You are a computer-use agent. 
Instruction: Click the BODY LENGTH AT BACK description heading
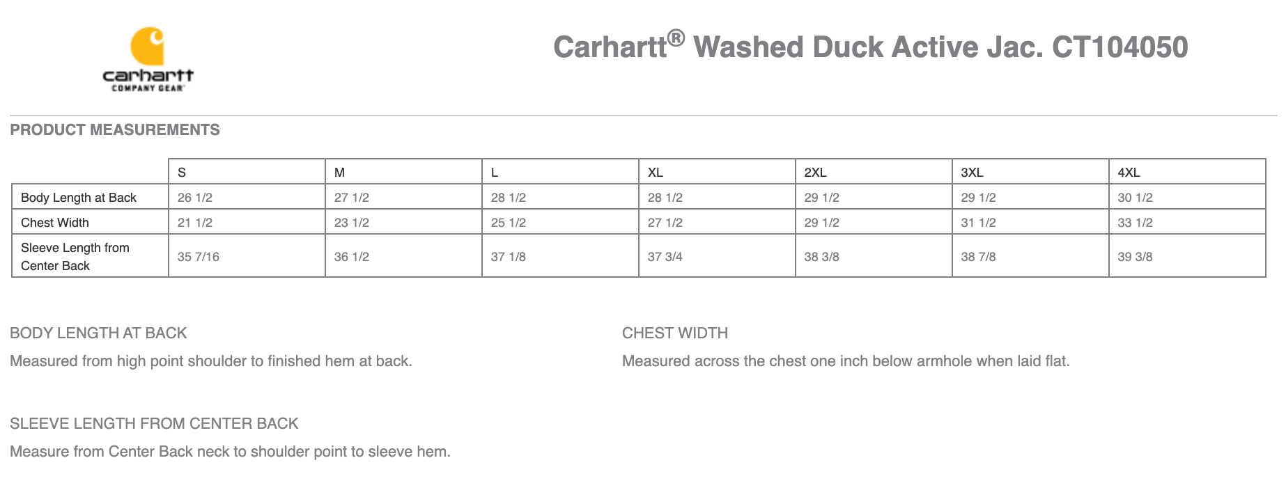(x=98, y=333)
